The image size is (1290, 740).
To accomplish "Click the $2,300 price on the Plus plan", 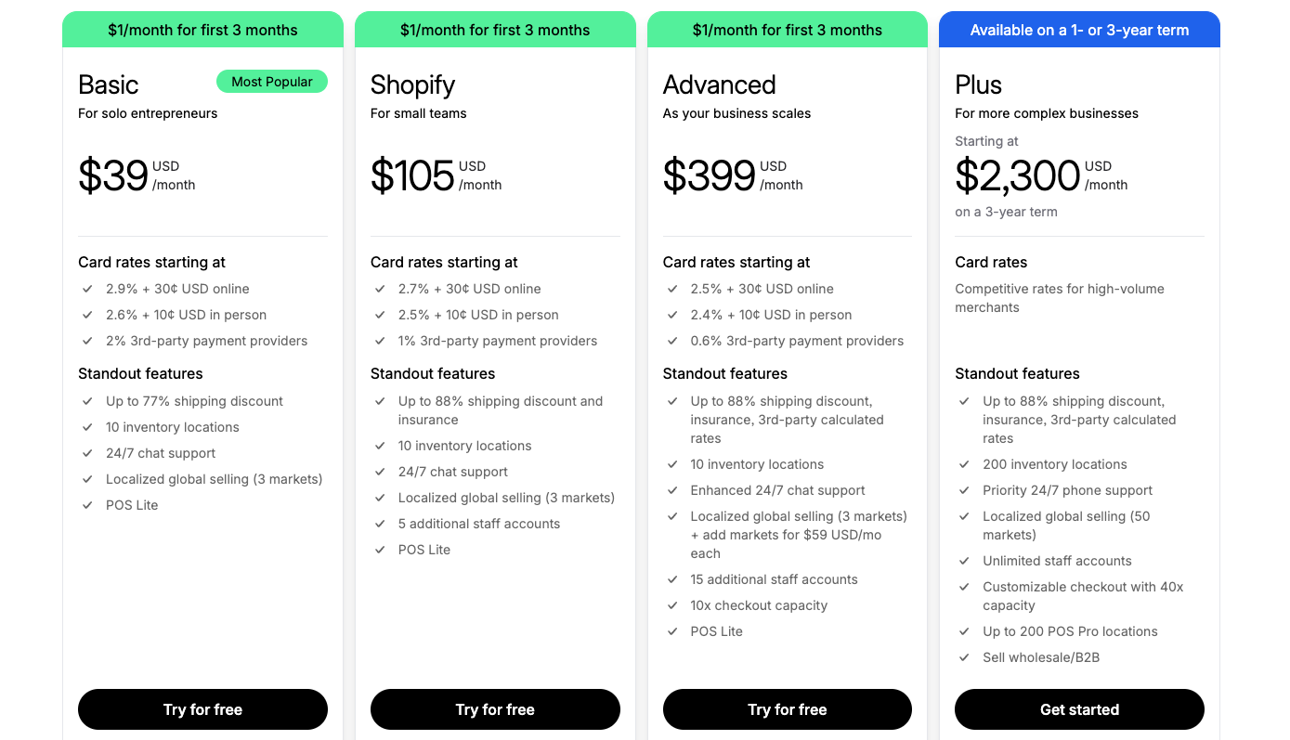I will [x=1016, y=177].
